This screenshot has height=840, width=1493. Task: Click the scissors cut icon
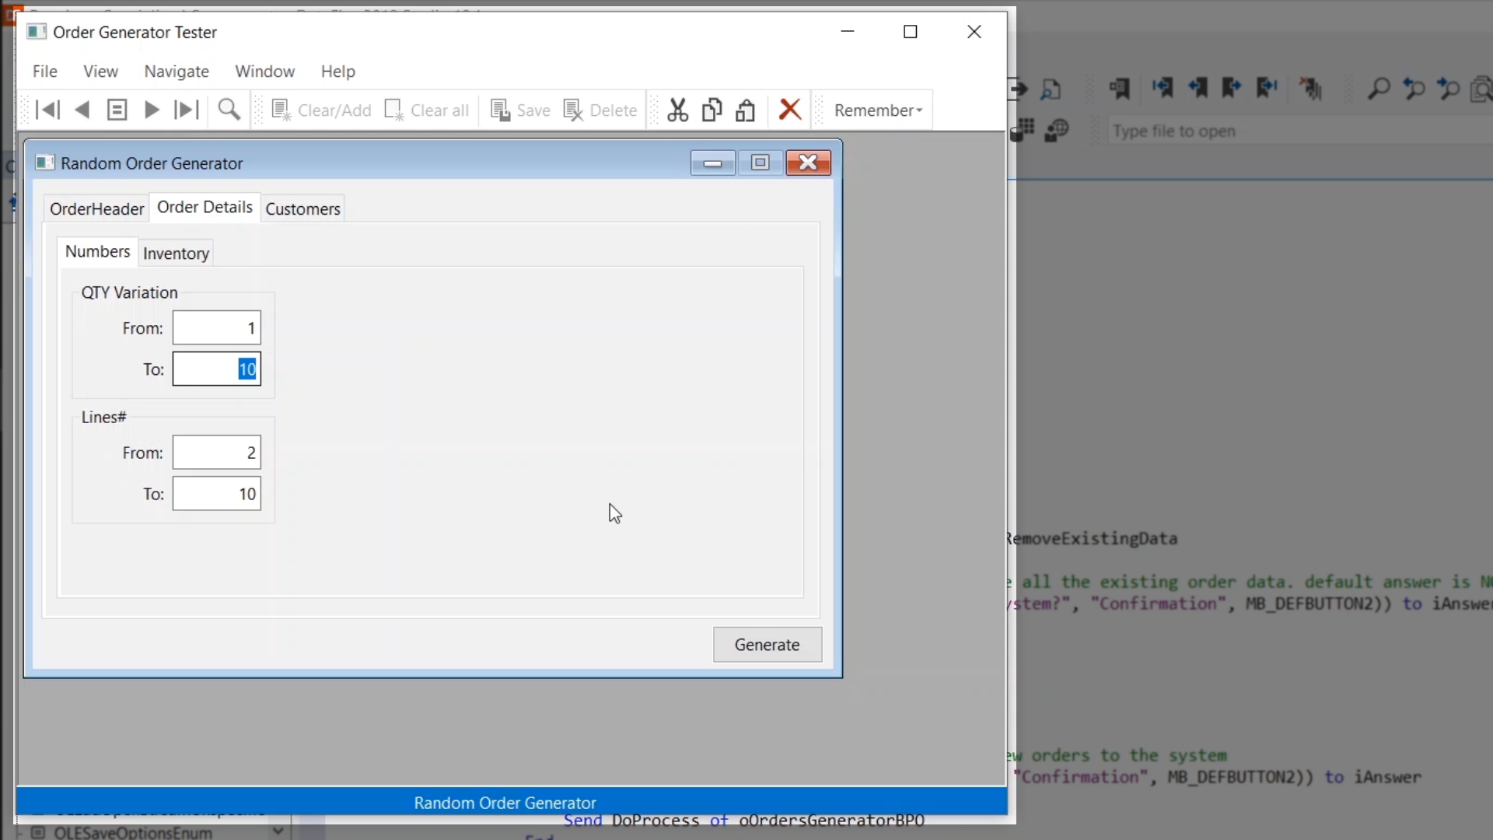tap(677, 110)
